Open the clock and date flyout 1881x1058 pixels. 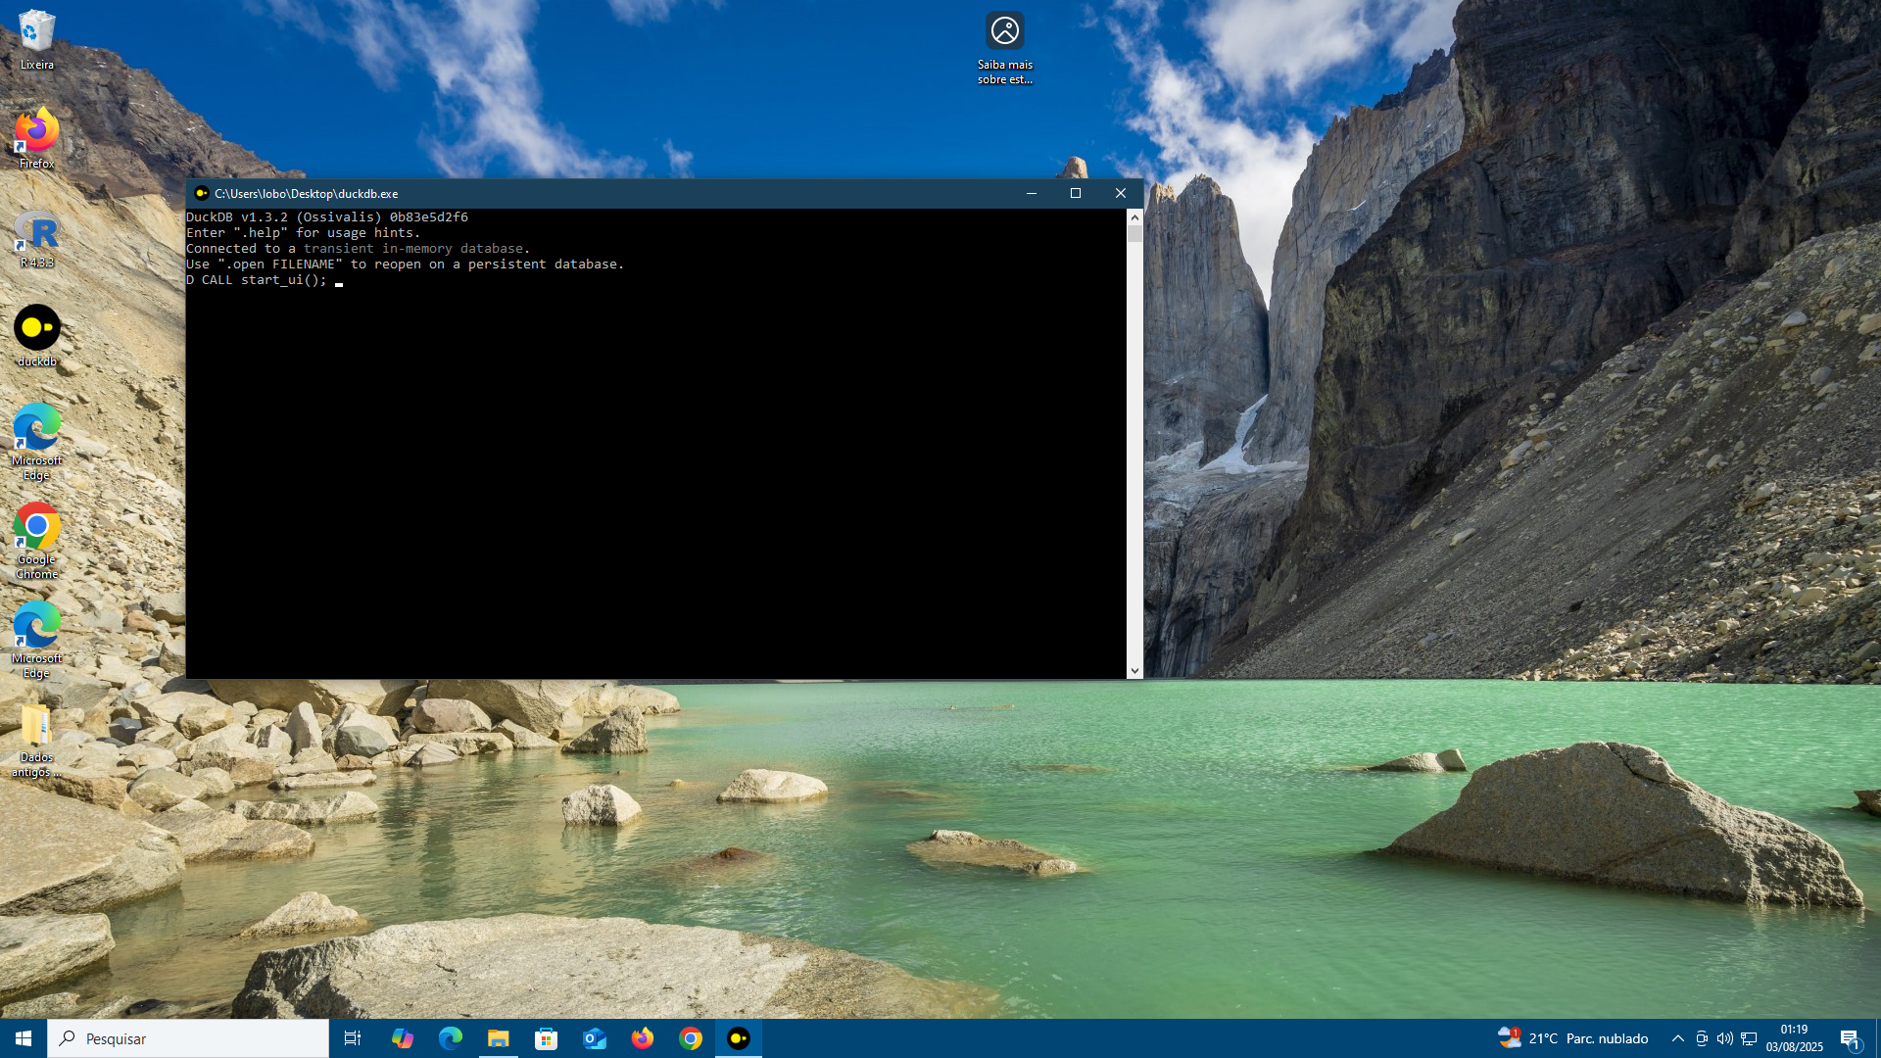[x=1794, y=1038]
